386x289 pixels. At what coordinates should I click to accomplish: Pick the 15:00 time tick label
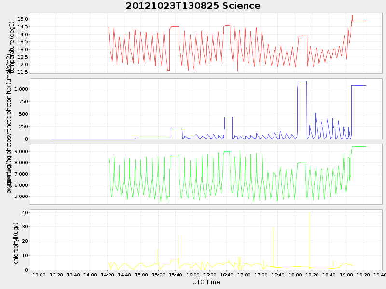(141, 275)
